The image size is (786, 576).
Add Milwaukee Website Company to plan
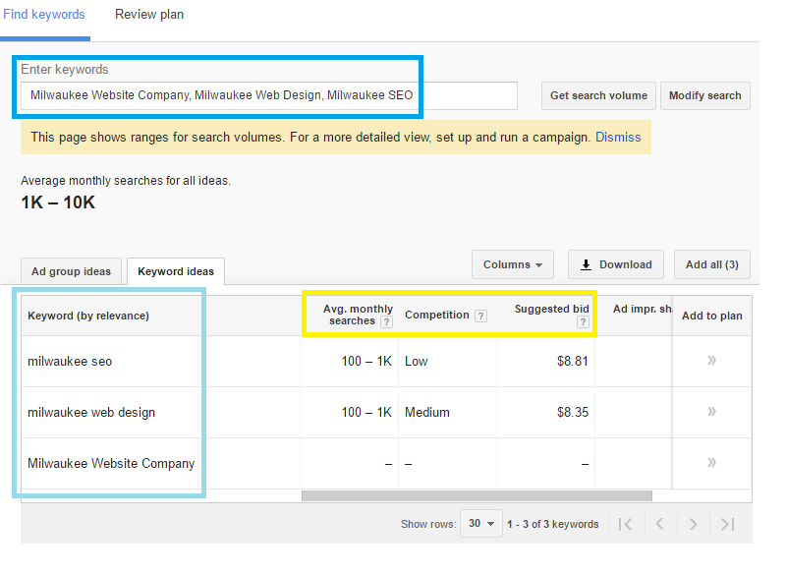click(x=711, y=463)
